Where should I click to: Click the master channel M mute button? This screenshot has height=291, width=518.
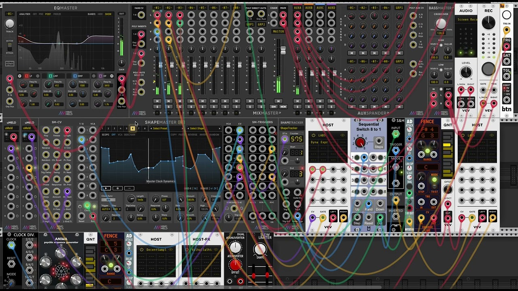(278, 101)
